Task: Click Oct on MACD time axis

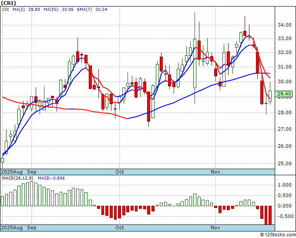Action: 120,228
